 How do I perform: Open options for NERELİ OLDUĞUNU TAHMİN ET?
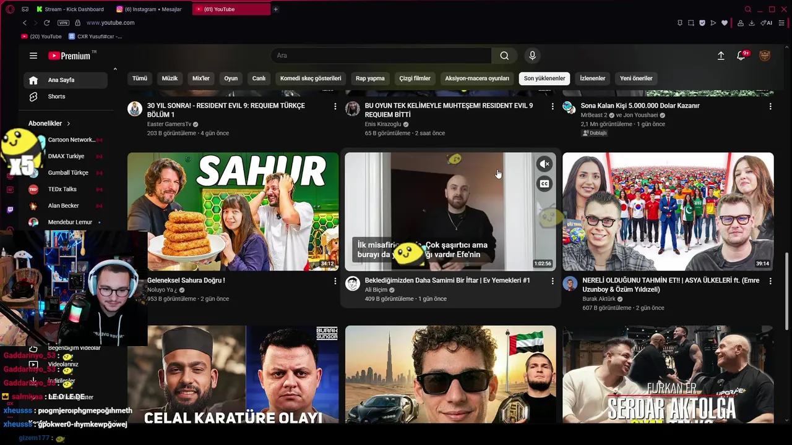tap(770, 281)
